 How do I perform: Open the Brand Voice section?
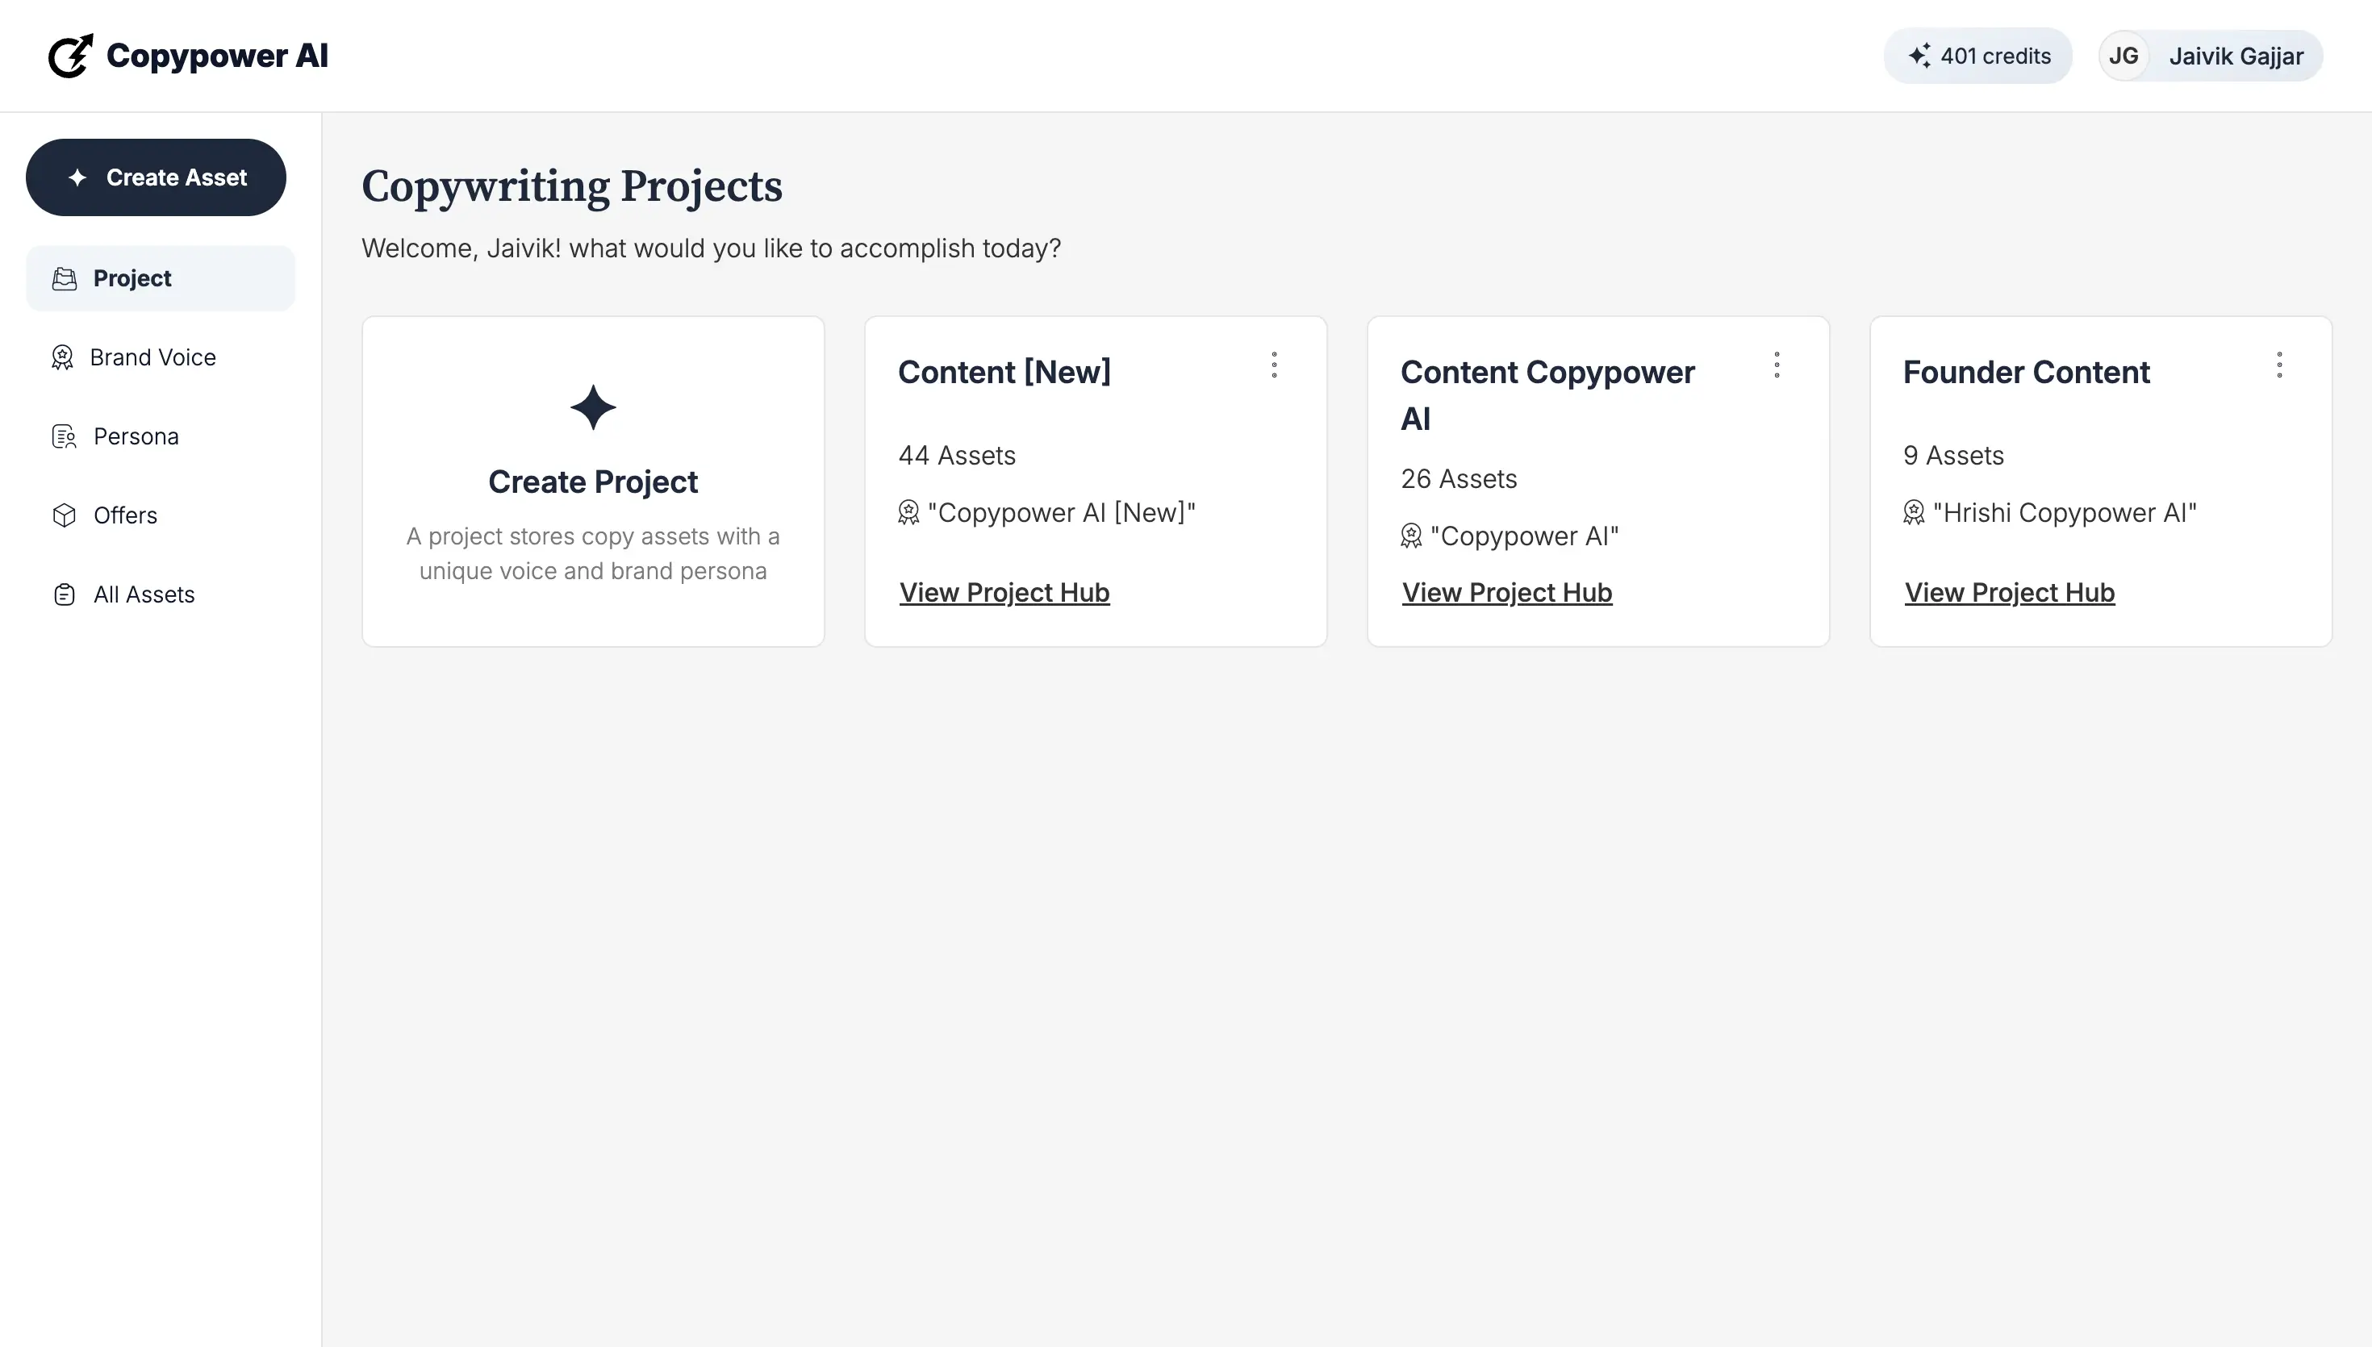[152, 357]
